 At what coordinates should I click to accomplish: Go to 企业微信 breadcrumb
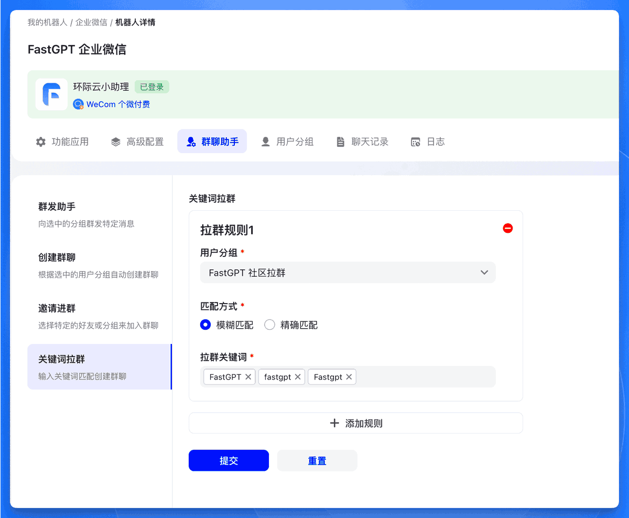pos(91,23)
